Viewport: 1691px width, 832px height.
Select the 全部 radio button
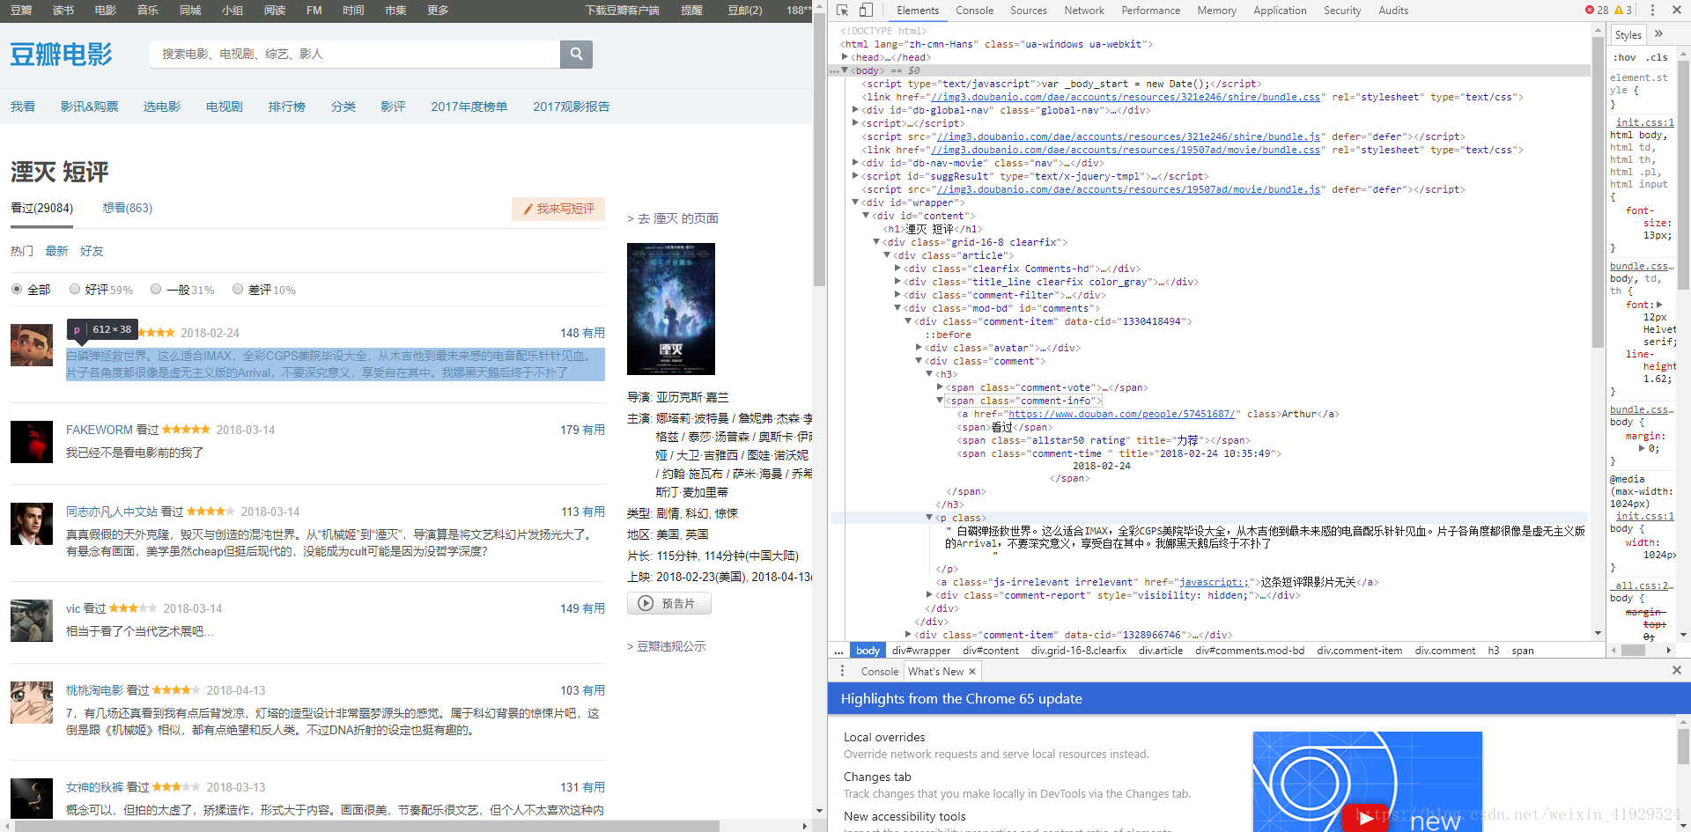pos(17,289)
